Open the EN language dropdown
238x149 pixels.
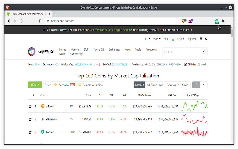(148, 39)
